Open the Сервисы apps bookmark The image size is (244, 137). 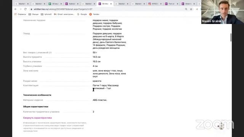click(x=20, y=14)
